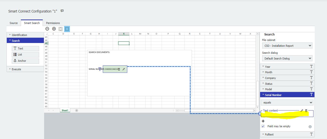Image resolution: width=327 pixels, height=139 pixels.
Task: Add another text content with plus icon
Action: point(263,121)
